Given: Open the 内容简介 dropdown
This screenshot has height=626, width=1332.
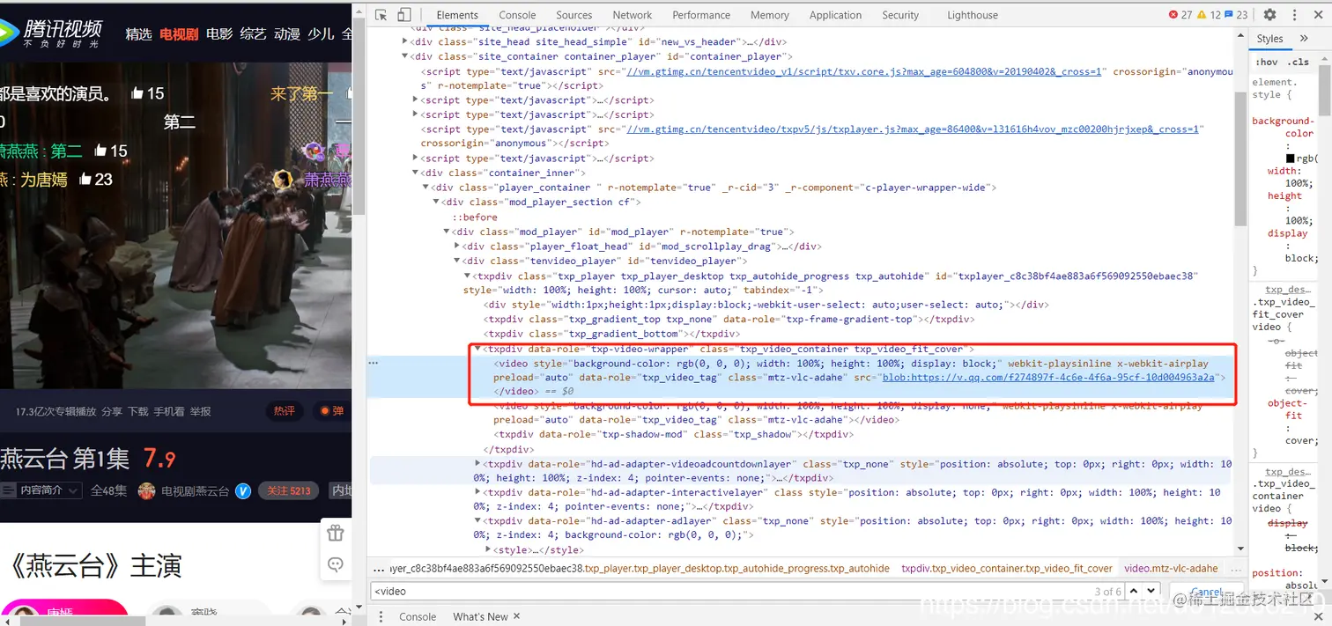Looking at the screenshot, I should click(x=41, y=490).
